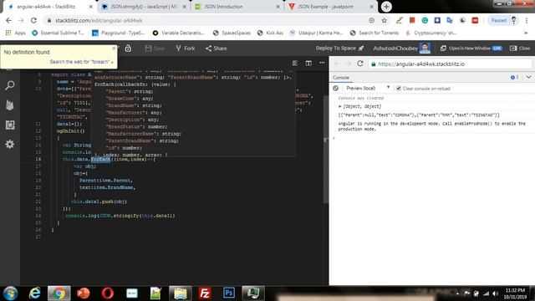This screenshot has width=535, height=301.
Task: Close the No definition found popup
Action: (114, 48)
